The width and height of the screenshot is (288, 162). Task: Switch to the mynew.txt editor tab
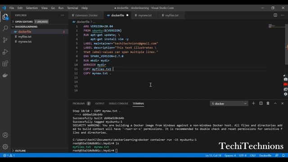click(x=145, y=15)
